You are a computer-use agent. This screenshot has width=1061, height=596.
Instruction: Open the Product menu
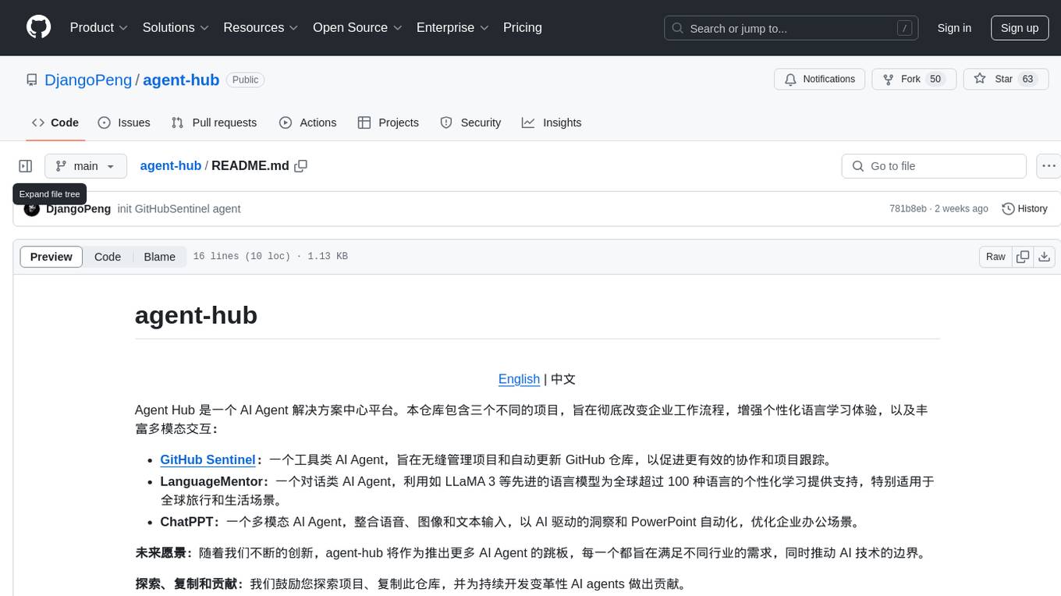click(x=99, y=27)
